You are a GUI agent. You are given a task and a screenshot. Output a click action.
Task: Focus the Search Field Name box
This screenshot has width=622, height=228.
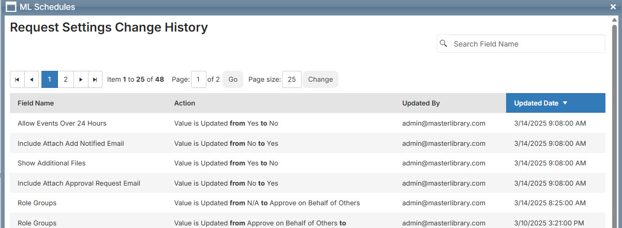tap(521, 44)
